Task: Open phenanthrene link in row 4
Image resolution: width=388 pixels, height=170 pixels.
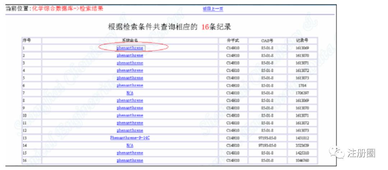Action: tap(130, 70)
